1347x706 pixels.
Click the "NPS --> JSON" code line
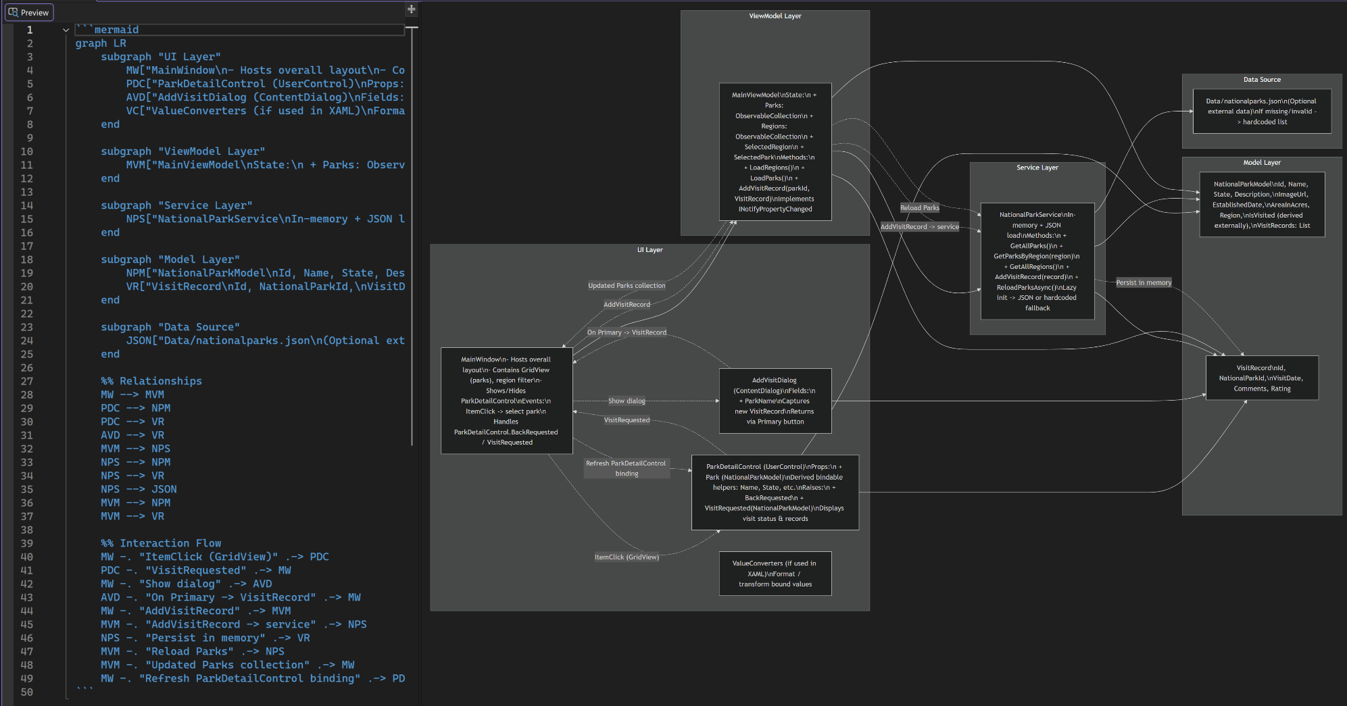[139, 489]
